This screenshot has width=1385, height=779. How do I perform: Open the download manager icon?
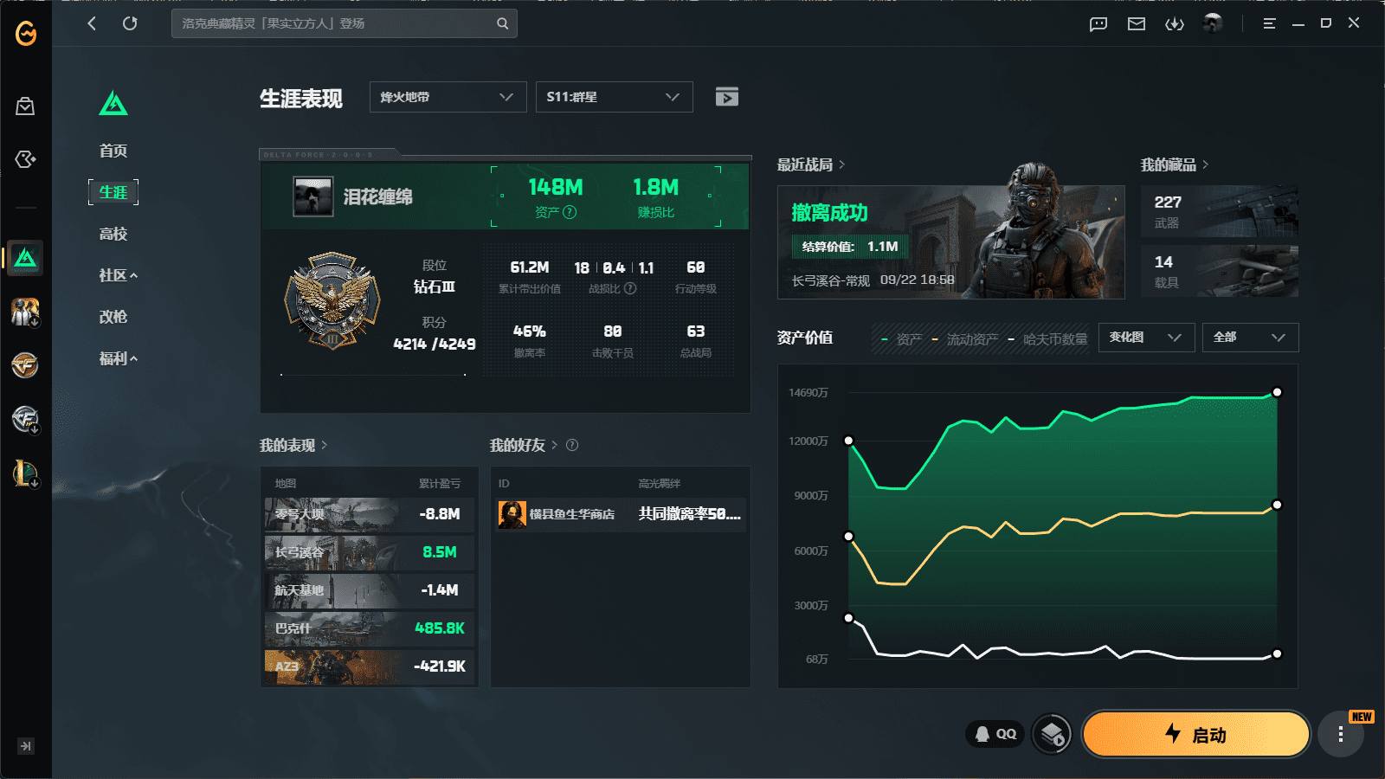(x=1175, y=23)
